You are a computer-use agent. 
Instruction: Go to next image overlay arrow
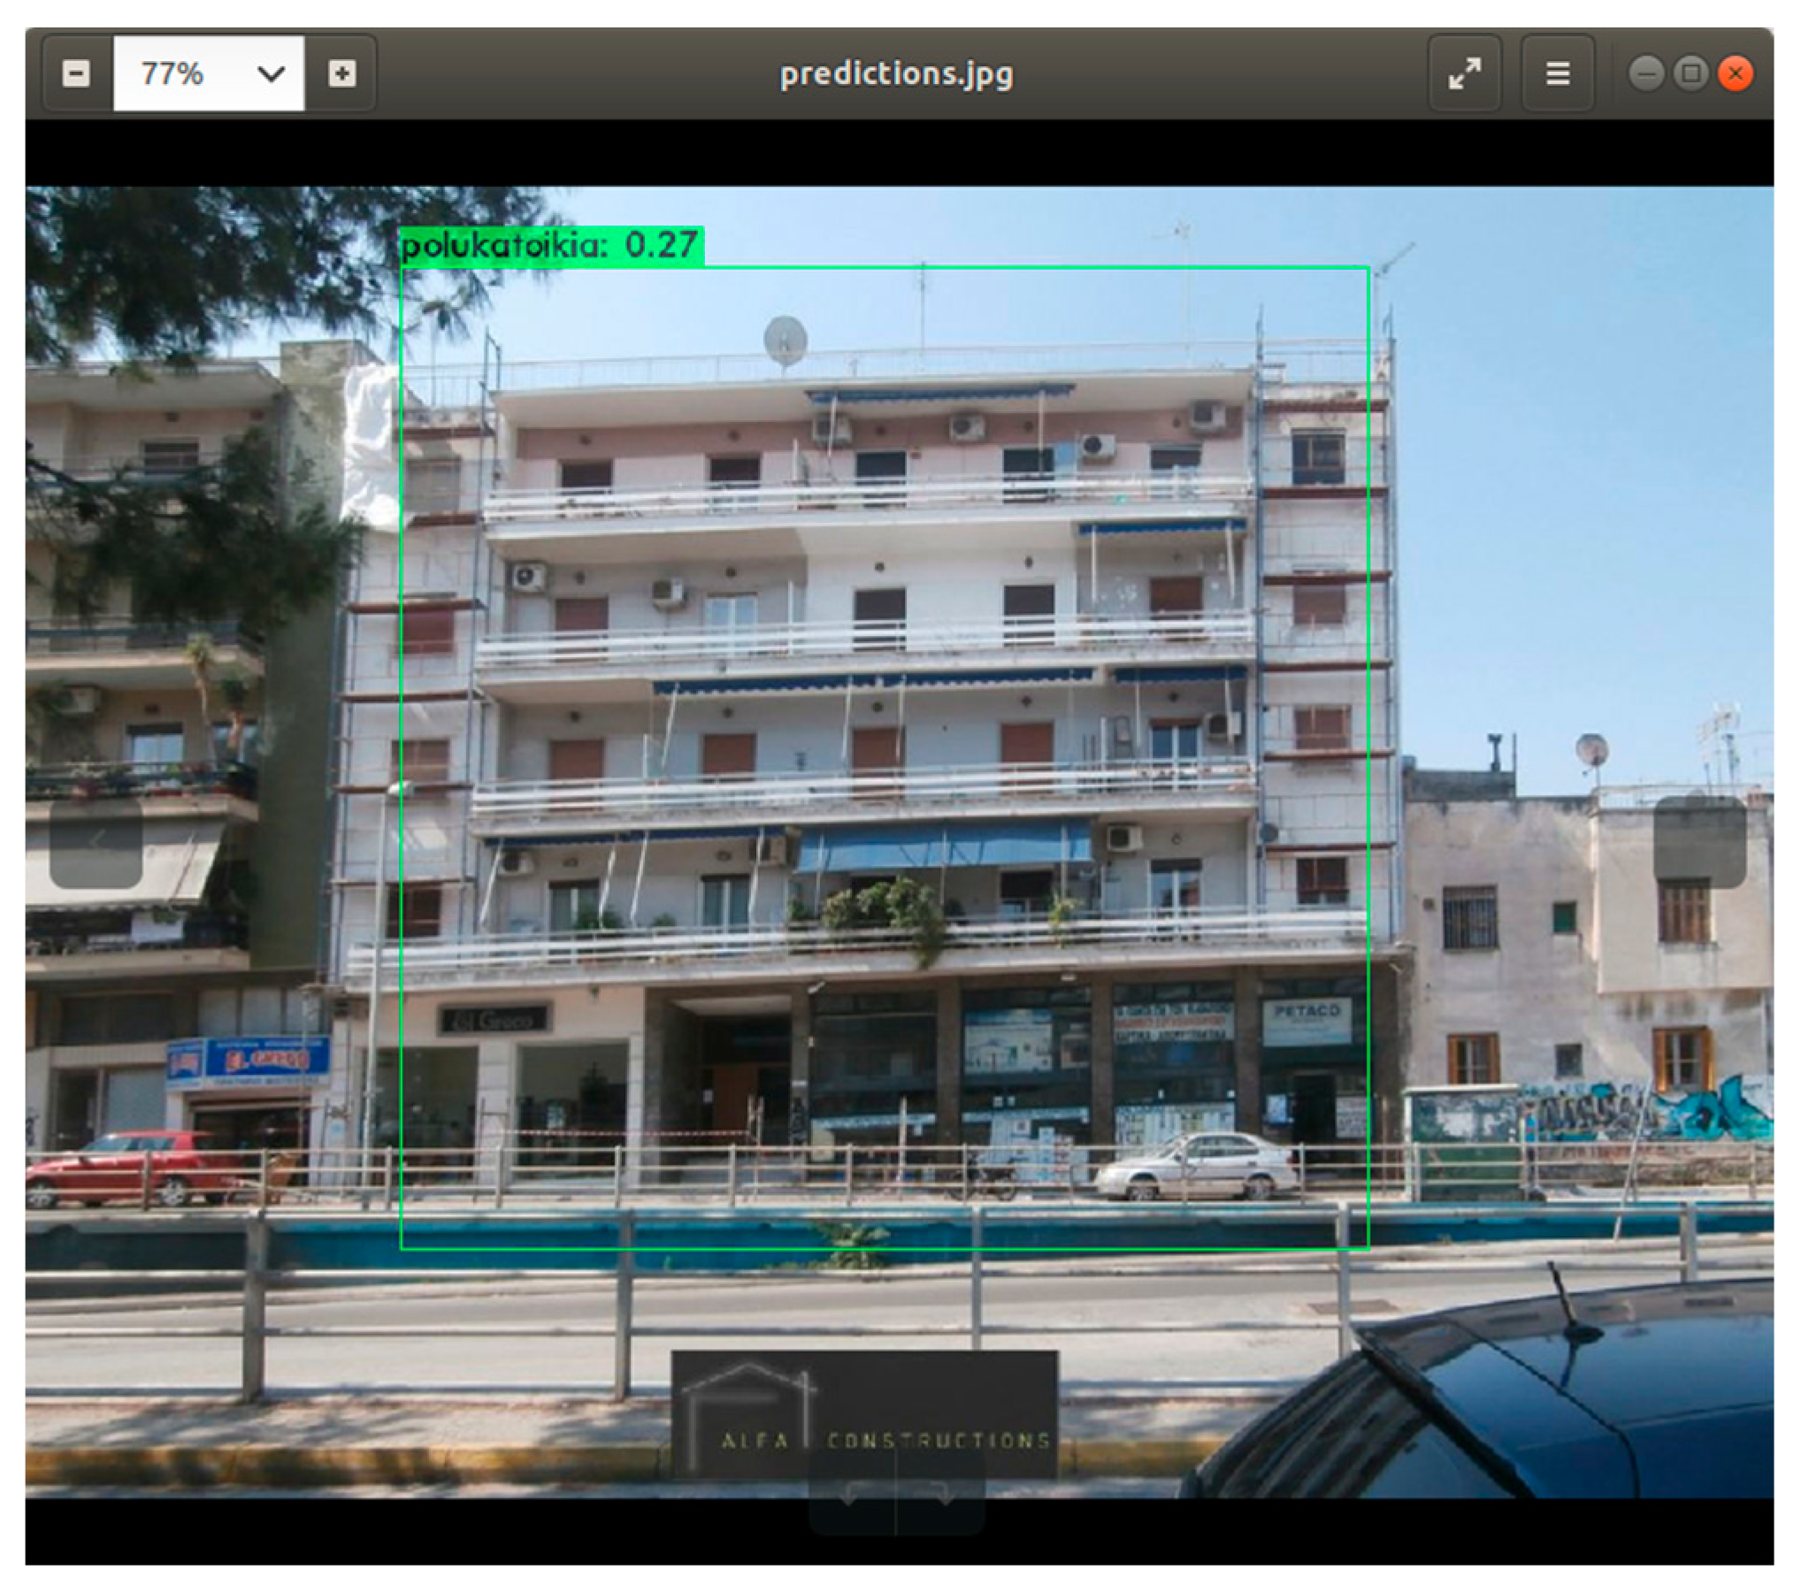[x=1699, y=840]
